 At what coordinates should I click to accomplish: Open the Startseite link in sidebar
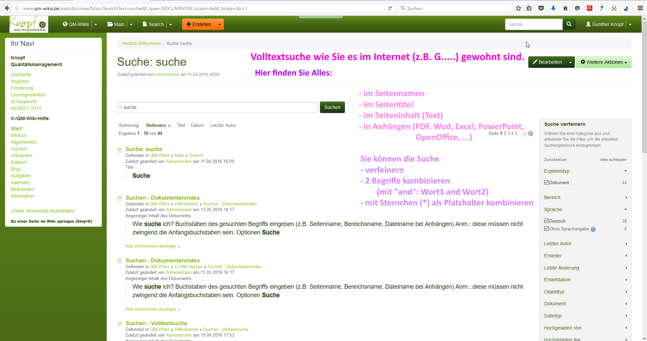click(x=21, y=75)
